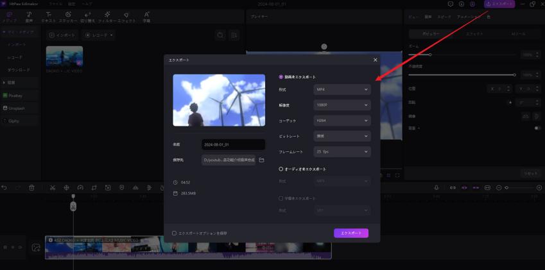Screen dimensions: 545x270
Task: Click the trash delete icon in timeline toolbar
Action: point(31,187)
